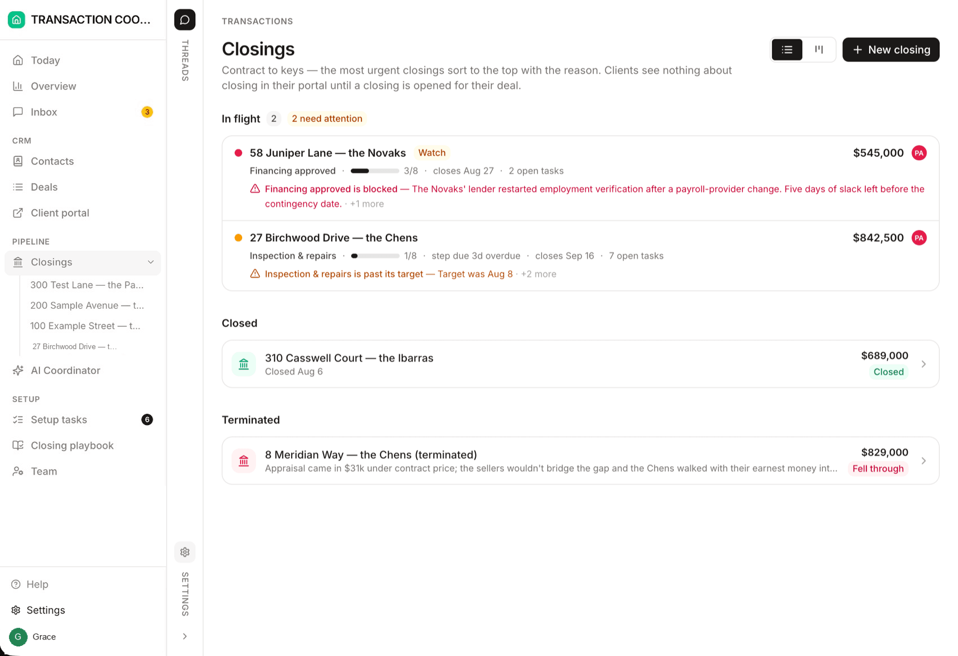This screenshot has width=958, height=656.
Task: Click the 1/8 progress bar on Birchwood Drive
Action: (375, 256)
